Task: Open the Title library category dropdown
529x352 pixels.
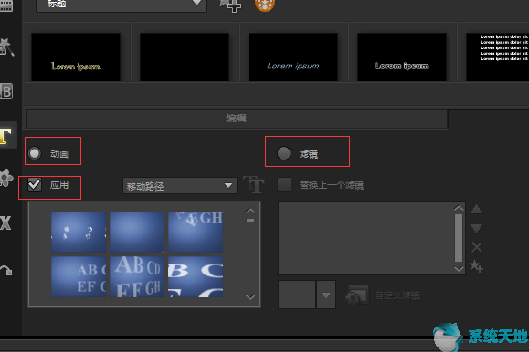Action: [122, 5]
